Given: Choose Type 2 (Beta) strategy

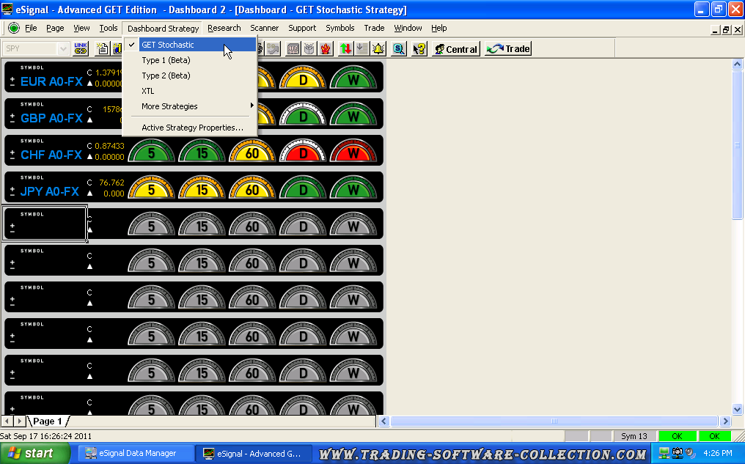Looking at the screenshot, I should pos(166,76).
